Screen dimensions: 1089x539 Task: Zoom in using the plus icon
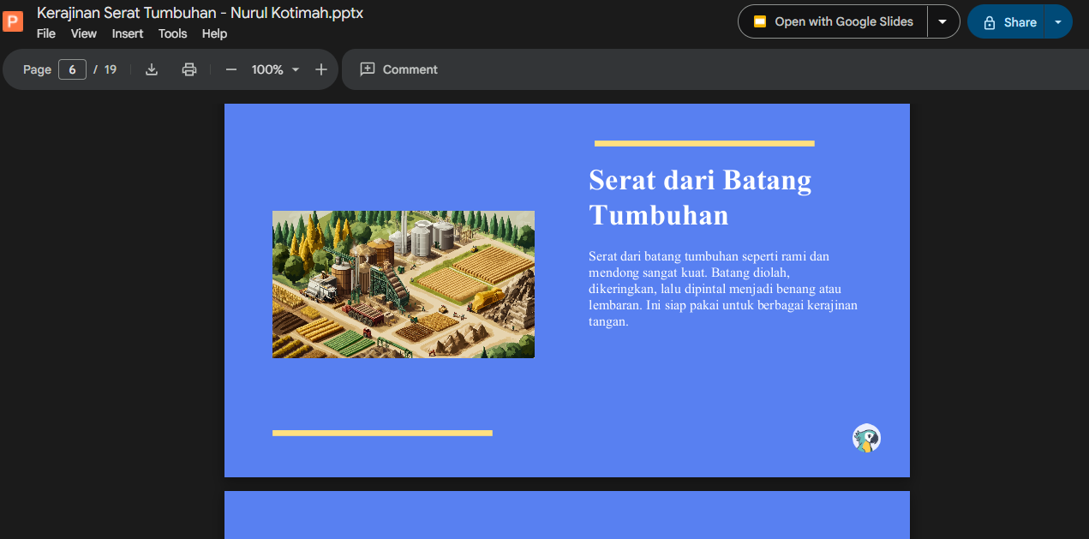(320, 69)
